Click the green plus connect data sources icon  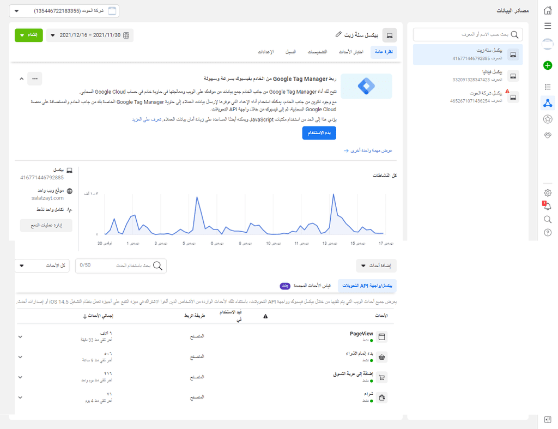pos(548,65)
